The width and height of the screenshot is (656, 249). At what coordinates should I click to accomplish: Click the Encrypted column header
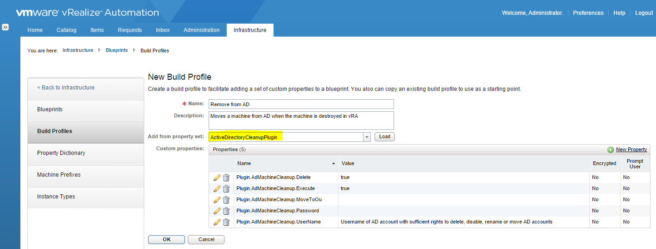click(605, 163)
